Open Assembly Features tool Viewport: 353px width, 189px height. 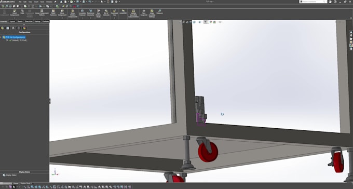coord(82,12)
